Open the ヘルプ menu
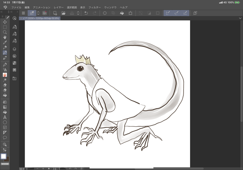Screen dimensions: 243x170 pos(124,7)
